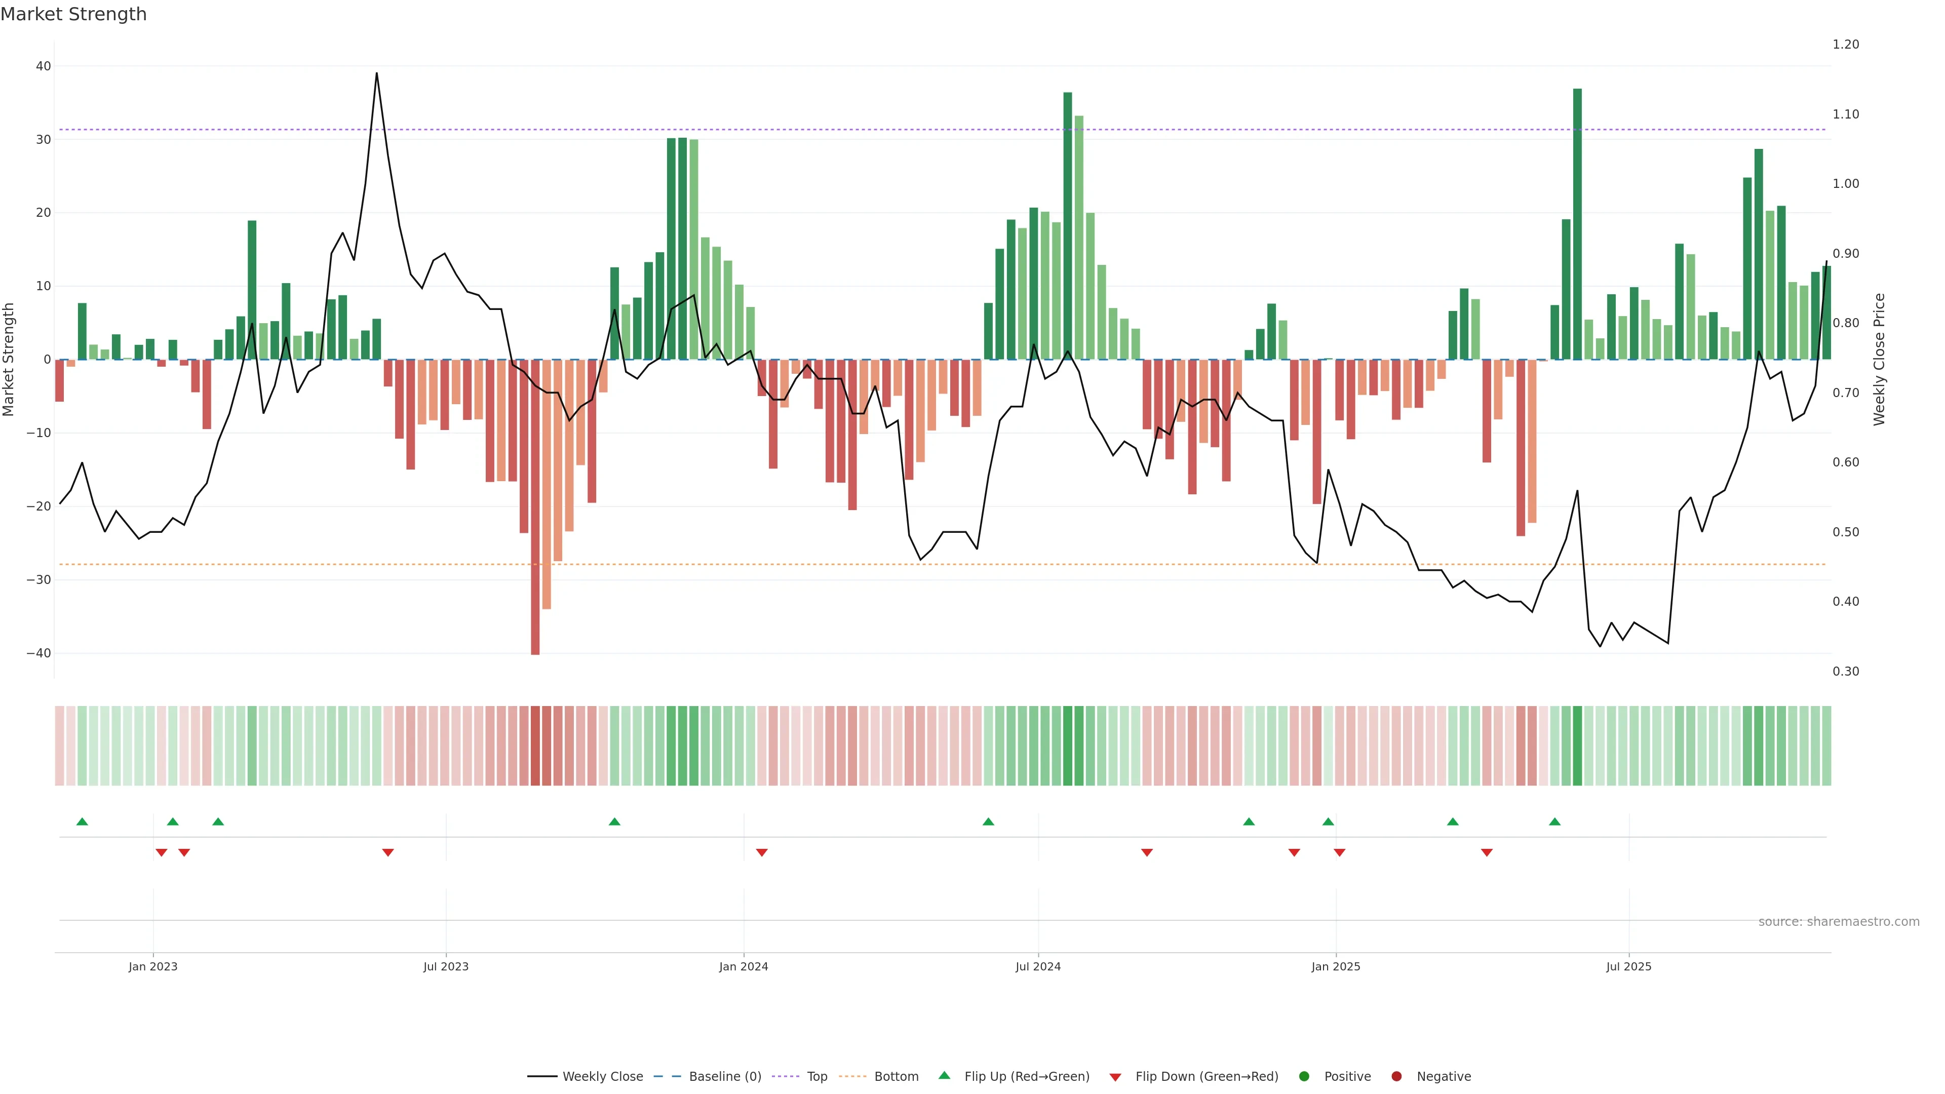
Task: Click last red flip-down triangle marker
Action: tap(1487, 852)
